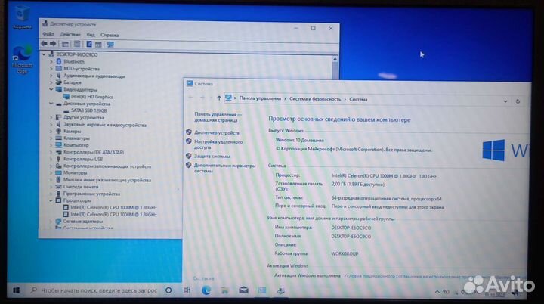Collapse the DESKTOP-E6OC9CO root node

pyautogui.click(x=44, y=54)
